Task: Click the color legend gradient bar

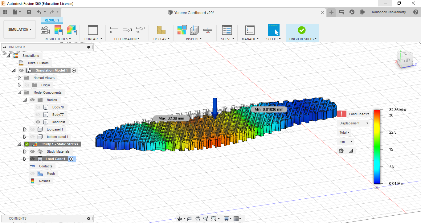Action: [377, 147]
